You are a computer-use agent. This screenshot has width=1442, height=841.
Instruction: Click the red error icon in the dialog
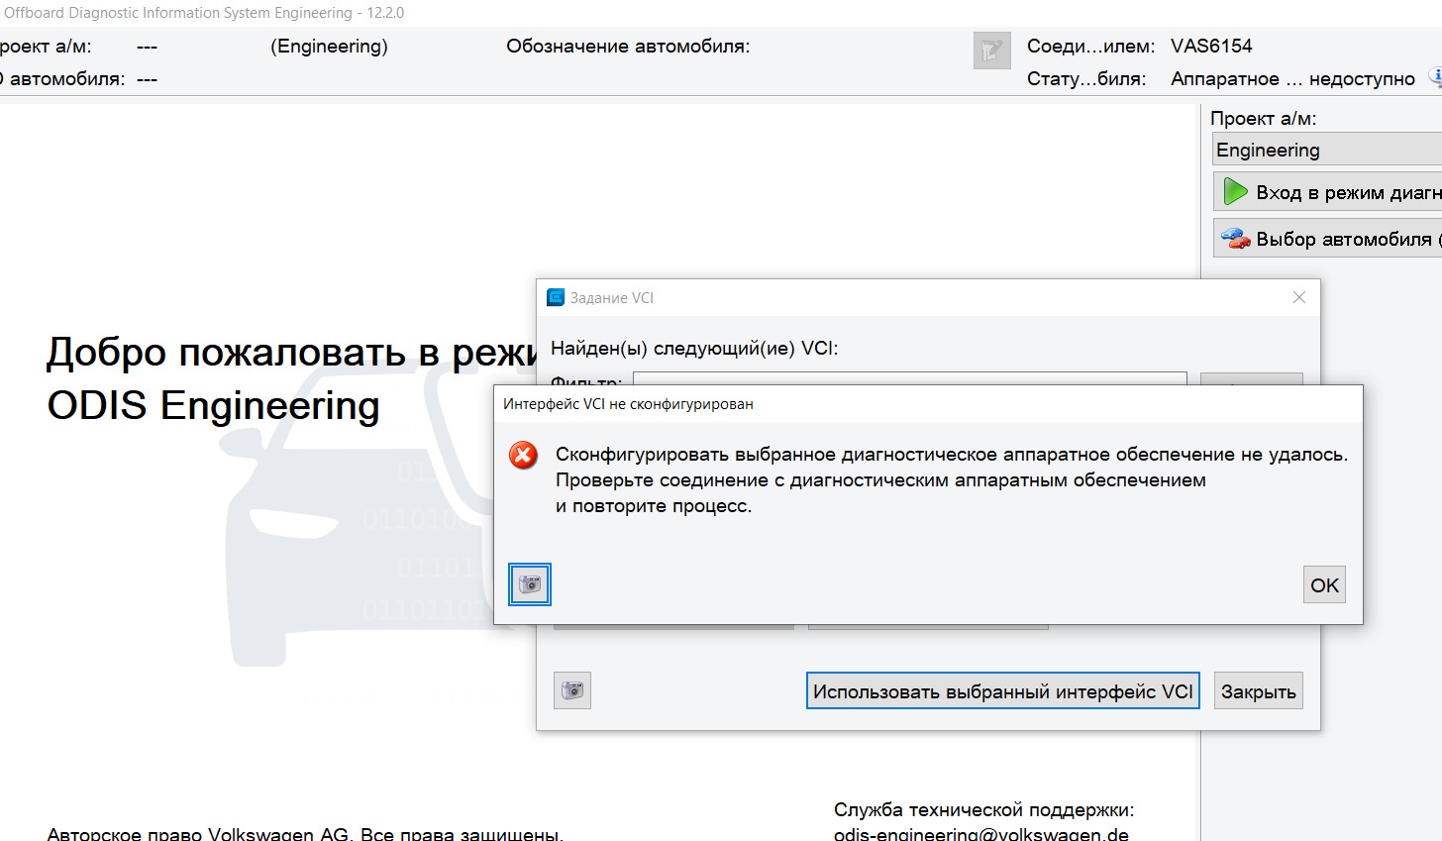(x=523, y=455)
